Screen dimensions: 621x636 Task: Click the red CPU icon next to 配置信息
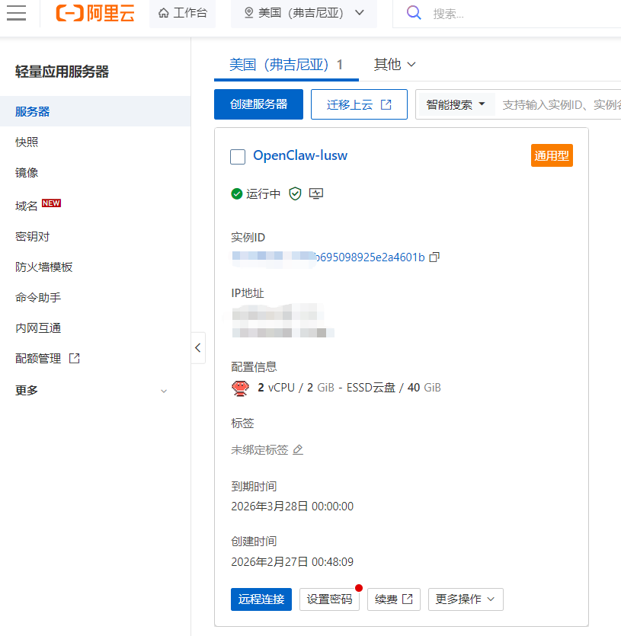pyautogui.click(x=241, y=387)
